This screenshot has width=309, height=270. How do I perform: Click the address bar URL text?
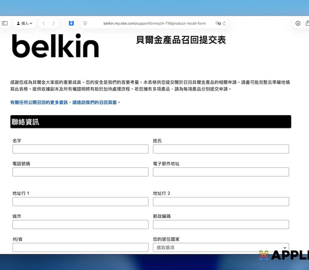154,23
